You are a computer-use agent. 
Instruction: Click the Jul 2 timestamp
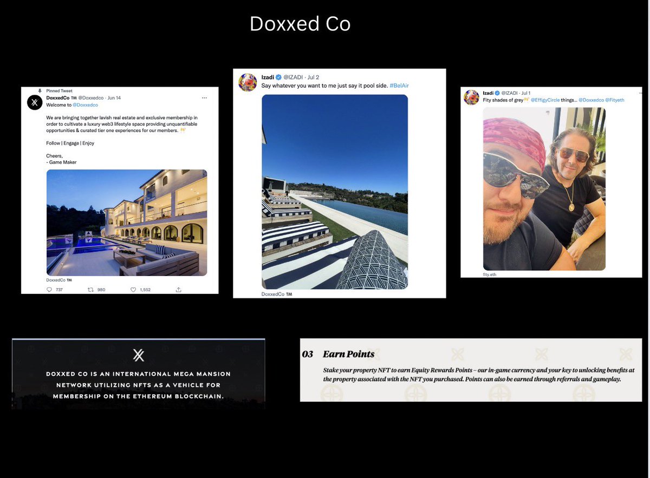pos(313,77)
